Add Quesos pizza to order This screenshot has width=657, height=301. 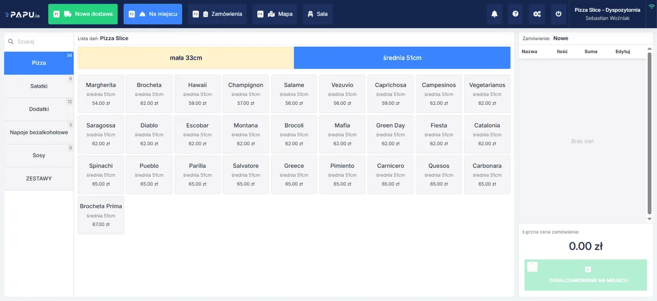pyautogui.click(x=439, y=175)
